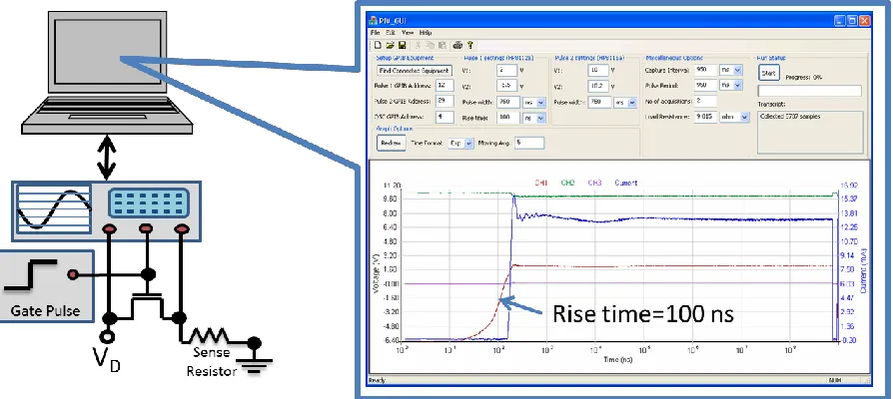
Task: Open the View menu
Action: click(408, 33)
